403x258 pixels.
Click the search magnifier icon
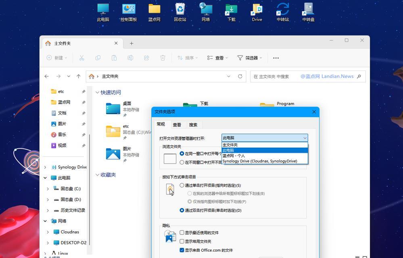coord(359,76)
